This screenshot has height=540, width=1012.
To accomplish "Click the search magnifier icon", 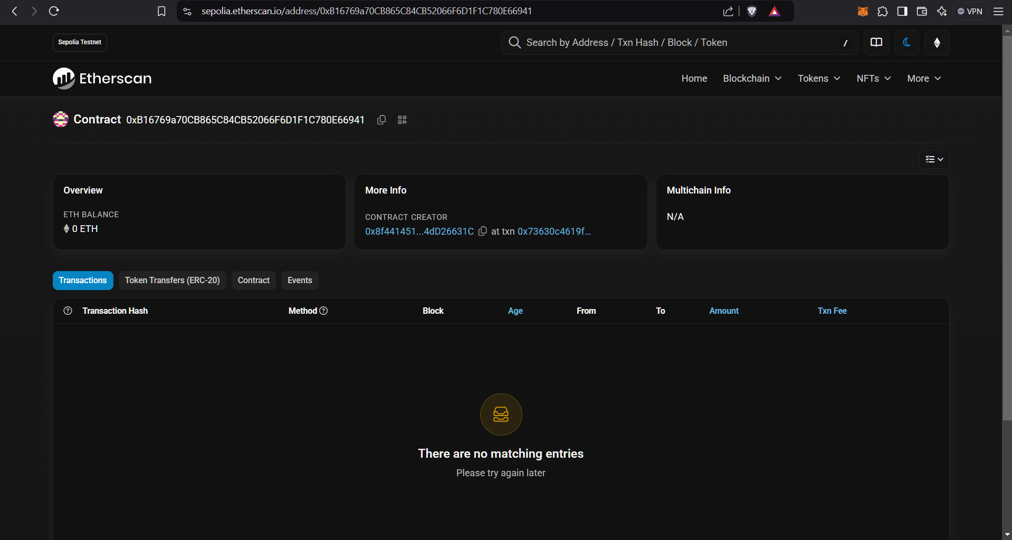I will (514, 42).
